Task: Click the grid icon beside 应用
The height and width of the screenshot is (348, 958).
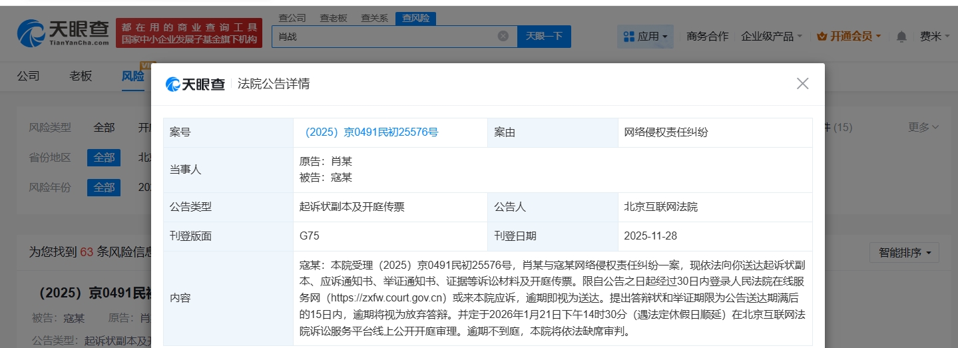Action: coord(628,37)
